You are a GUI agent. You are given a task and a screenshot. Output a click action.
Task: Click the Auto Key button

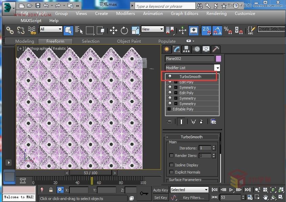[160, 190]
